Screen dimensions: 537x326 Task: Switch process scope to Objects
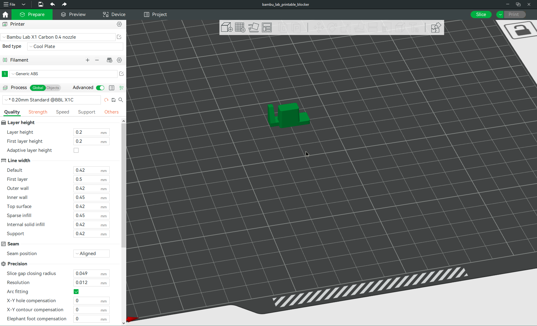53,88
